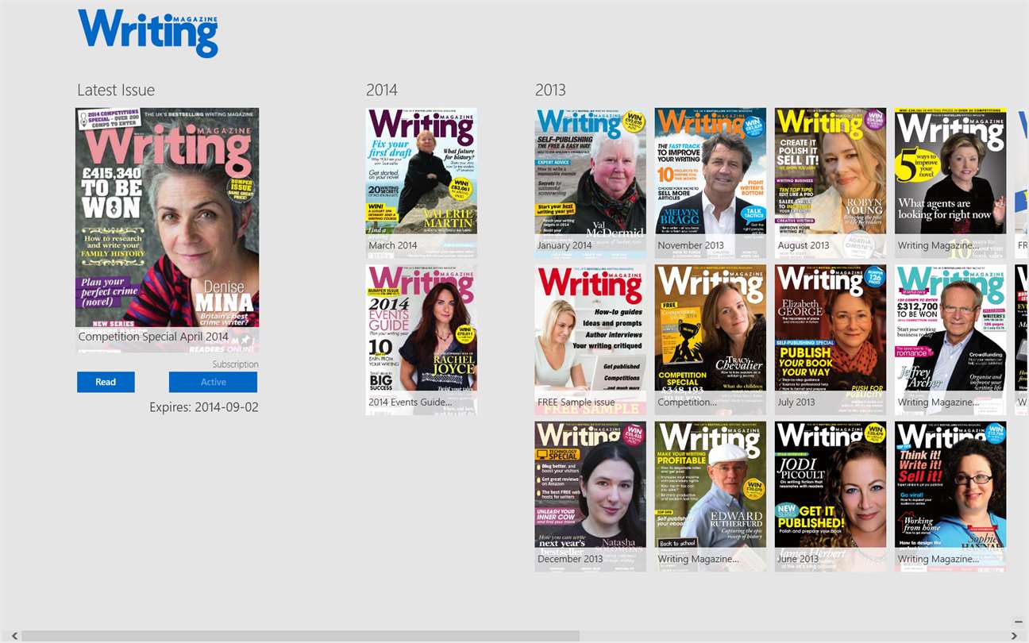Open the December 2013 Natasha issue
Viewport: 1029px width, 643px height.
coord(591,496)
